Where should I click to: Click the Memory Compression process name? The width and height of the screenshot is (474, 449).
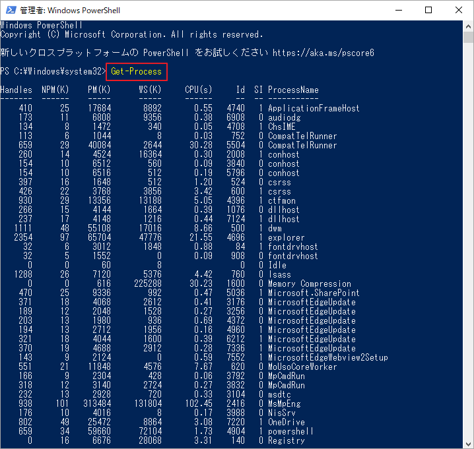tap(310, 284)
